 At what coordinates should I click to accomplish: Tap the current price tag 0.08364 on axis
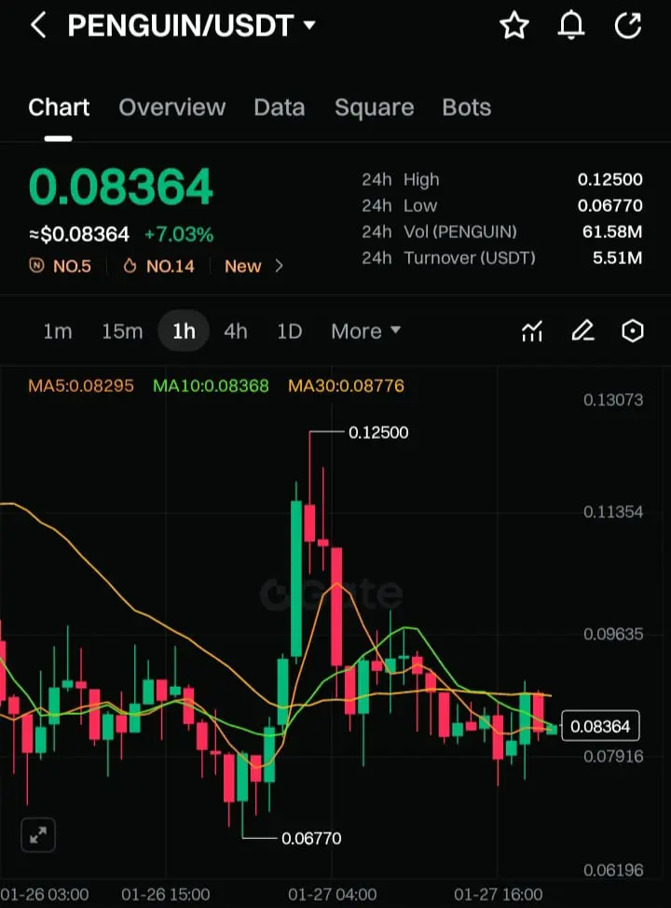(600, 726)
